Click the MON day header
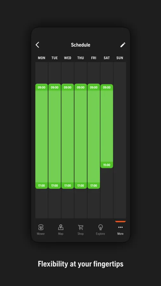 point(42,58)
